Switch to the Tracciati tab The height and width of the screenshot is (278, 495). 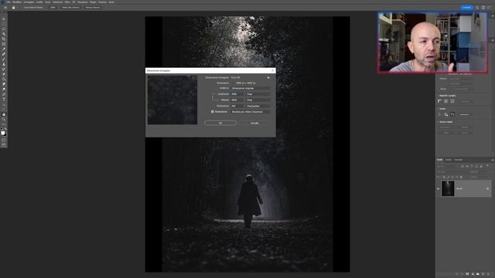[x=459, y=160]
